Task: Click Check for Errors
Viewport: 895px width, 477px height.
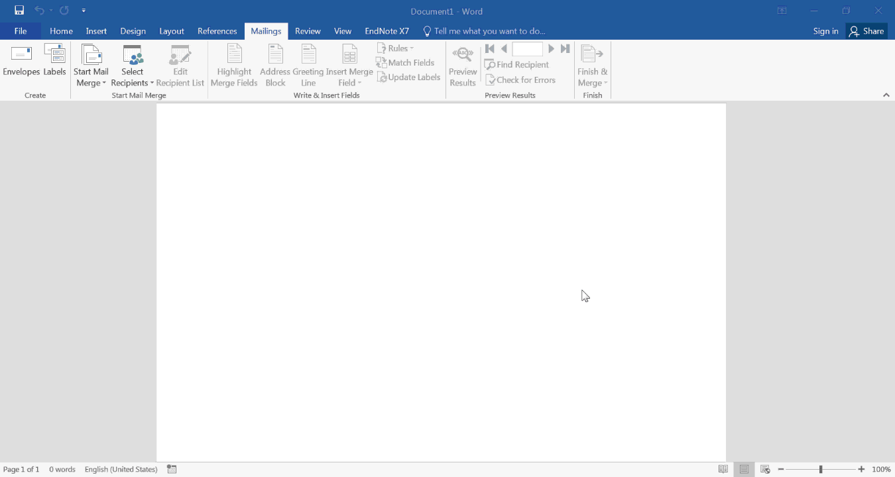Action: 520,79
